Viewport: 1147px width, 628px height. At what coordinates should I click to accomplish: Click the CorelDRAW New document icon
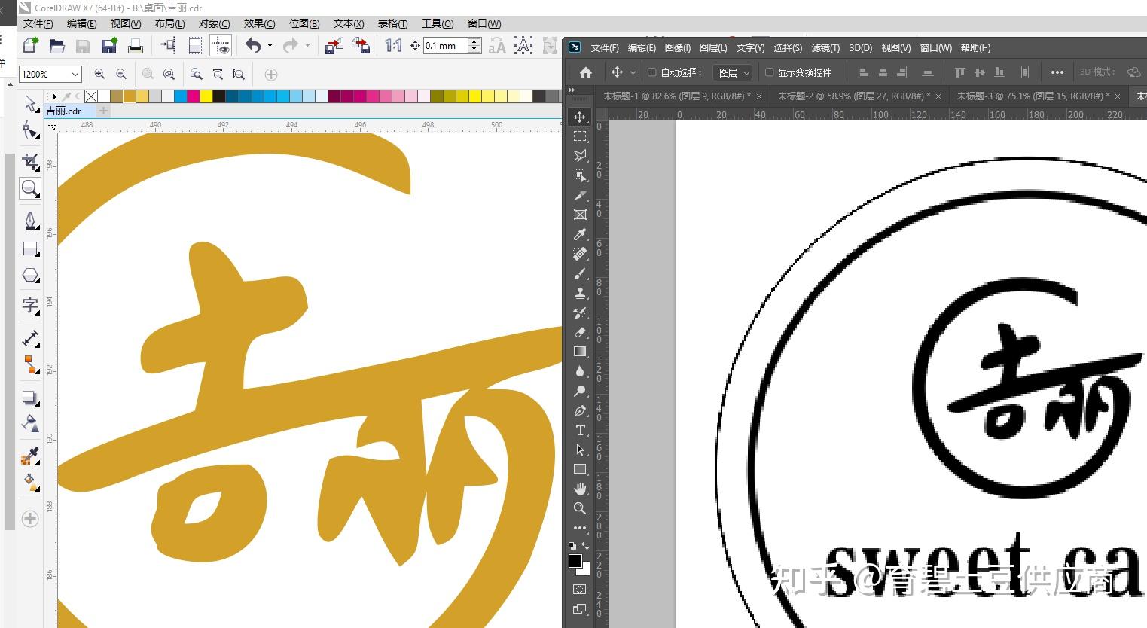(30, 46)
